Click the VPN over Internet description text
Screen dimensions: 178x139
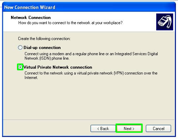pyautogui.click(x=91, y=75)
